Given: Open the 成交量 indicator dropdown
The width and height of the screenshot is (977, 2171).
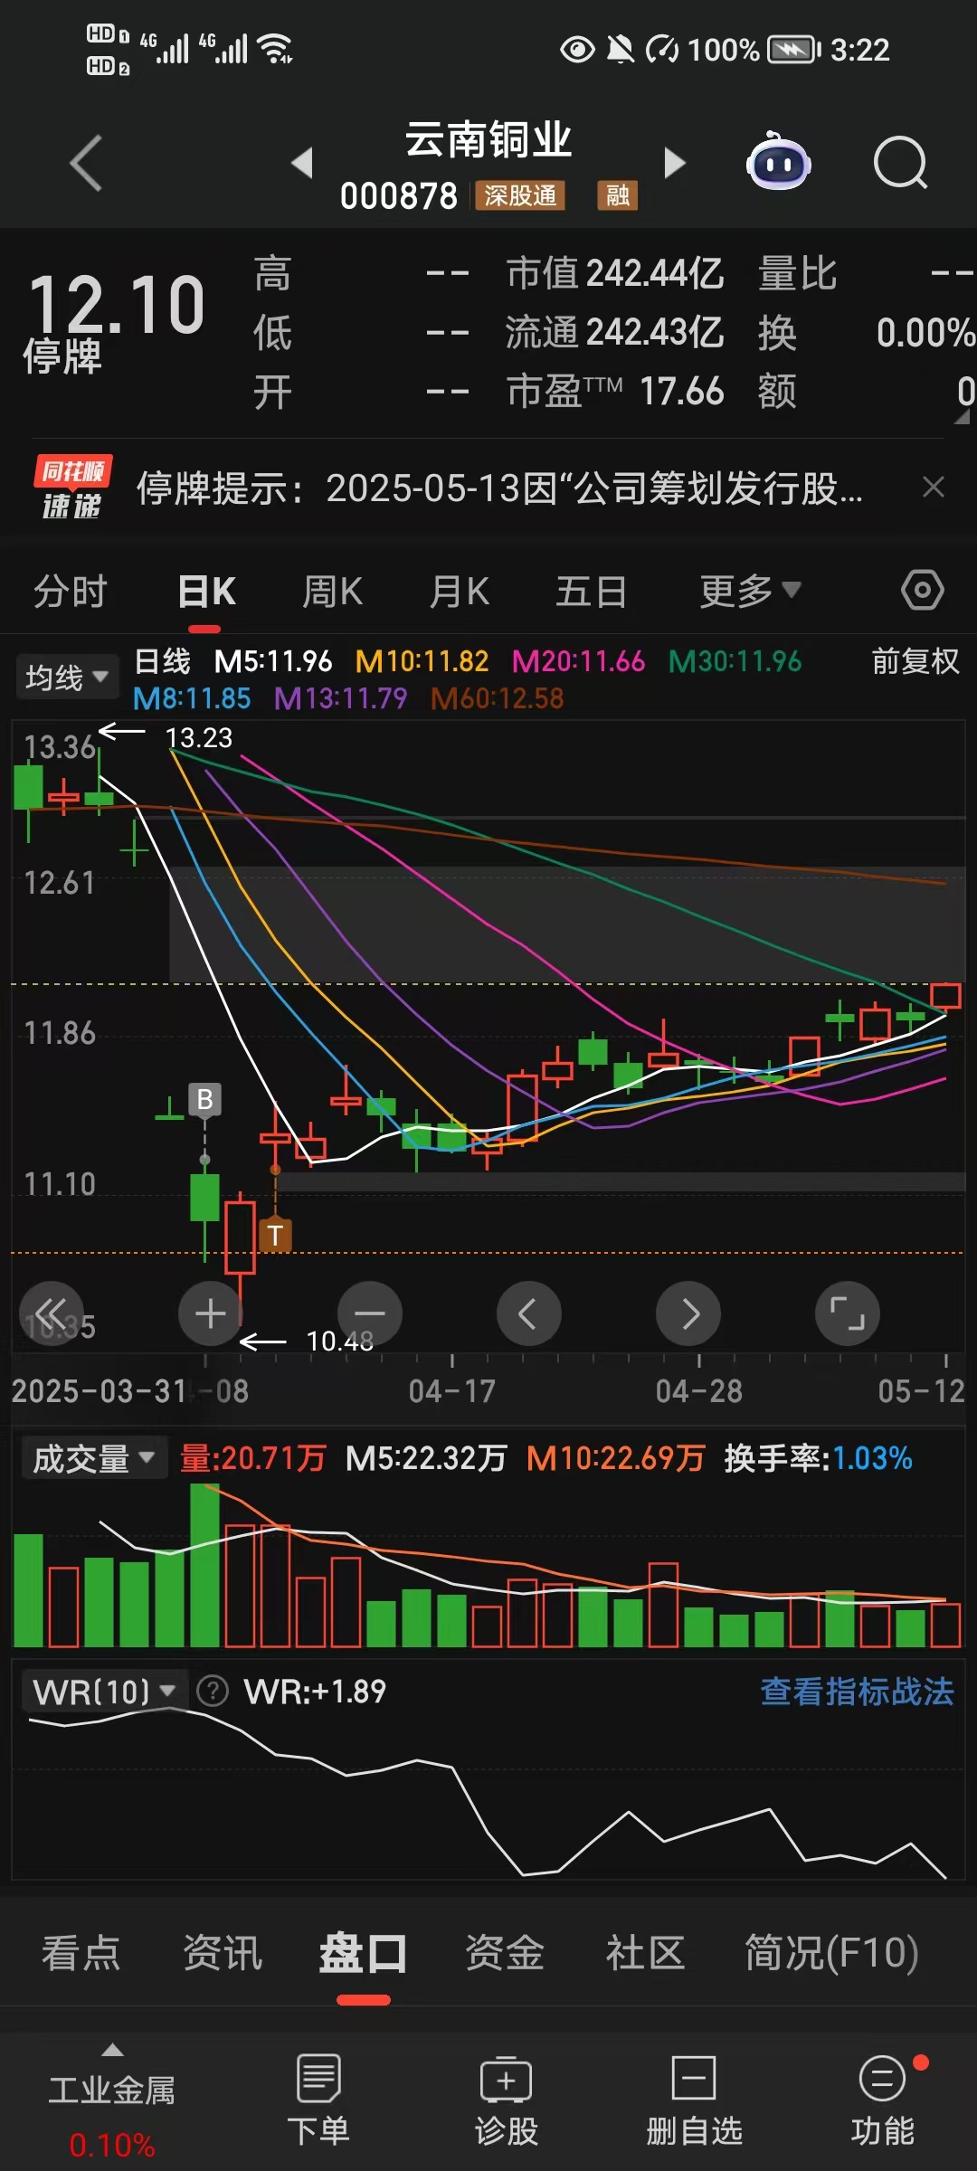Looking at the screenshot, I should click(x=94, y=1458).
